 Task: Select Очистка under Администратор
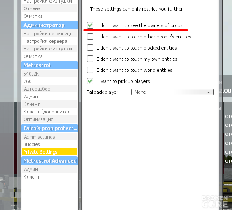pos(50,56)
